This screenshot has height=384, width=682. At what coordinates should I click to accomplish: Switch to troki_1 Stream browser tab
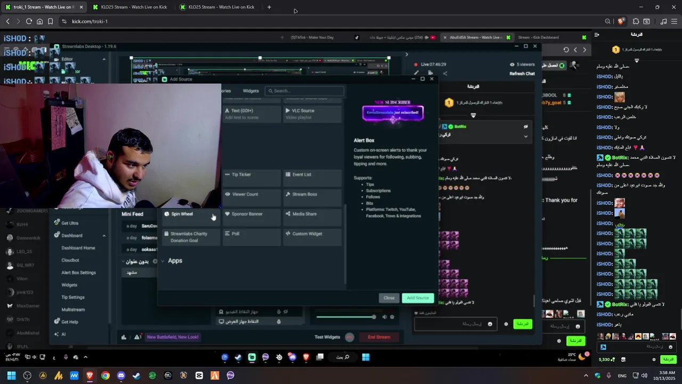point(43,7)
